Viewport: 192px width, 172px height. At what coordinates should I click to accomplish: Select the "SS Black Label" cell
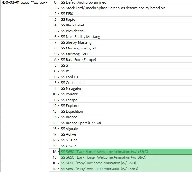(x=126, y=25)
